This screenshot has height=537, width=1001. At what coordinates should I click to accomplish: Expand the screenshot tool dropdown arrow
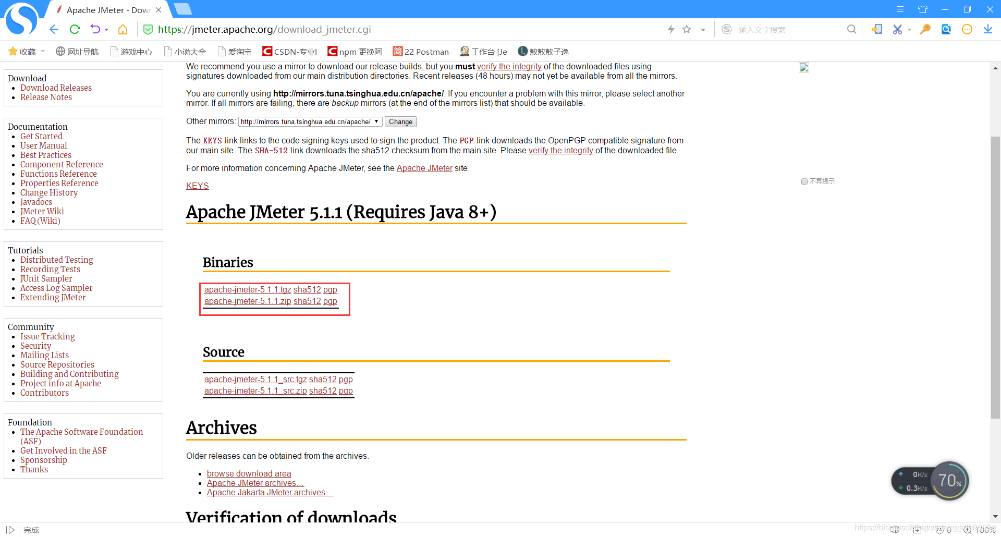tap(909, 30)
